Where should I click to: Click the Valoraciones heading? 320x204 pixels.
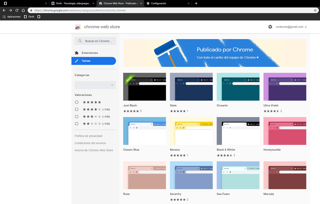(83, 95)
